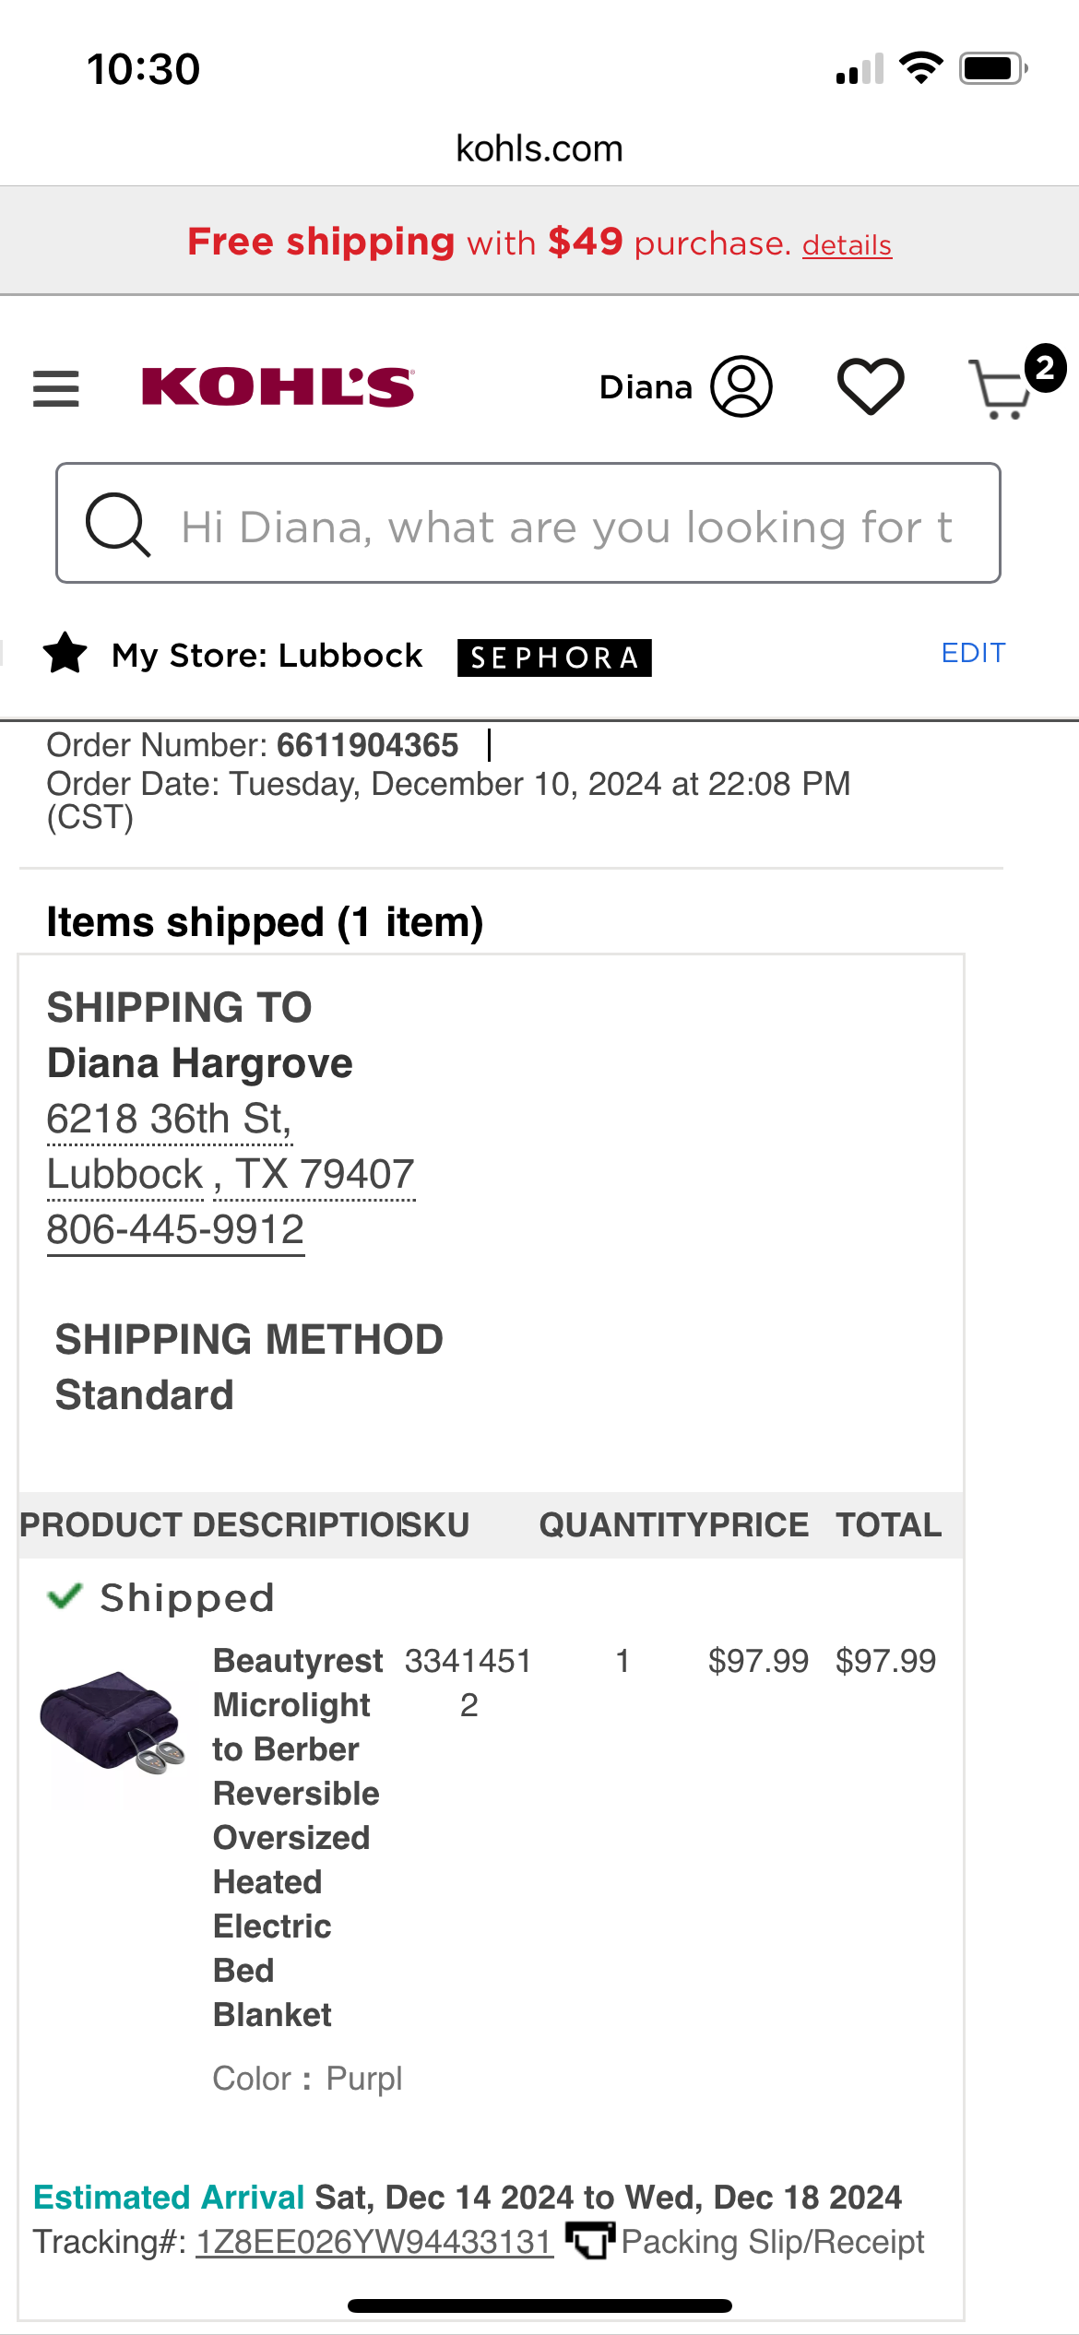Screen dimensions: 1079x2335
Task: Open Diana's account profile icon
Action: 741,386
